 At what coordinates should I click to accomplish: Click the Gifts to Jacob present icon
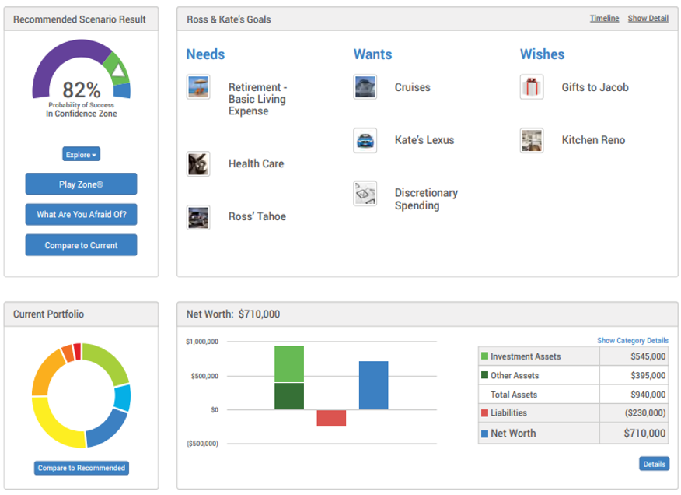coord(532,87)
